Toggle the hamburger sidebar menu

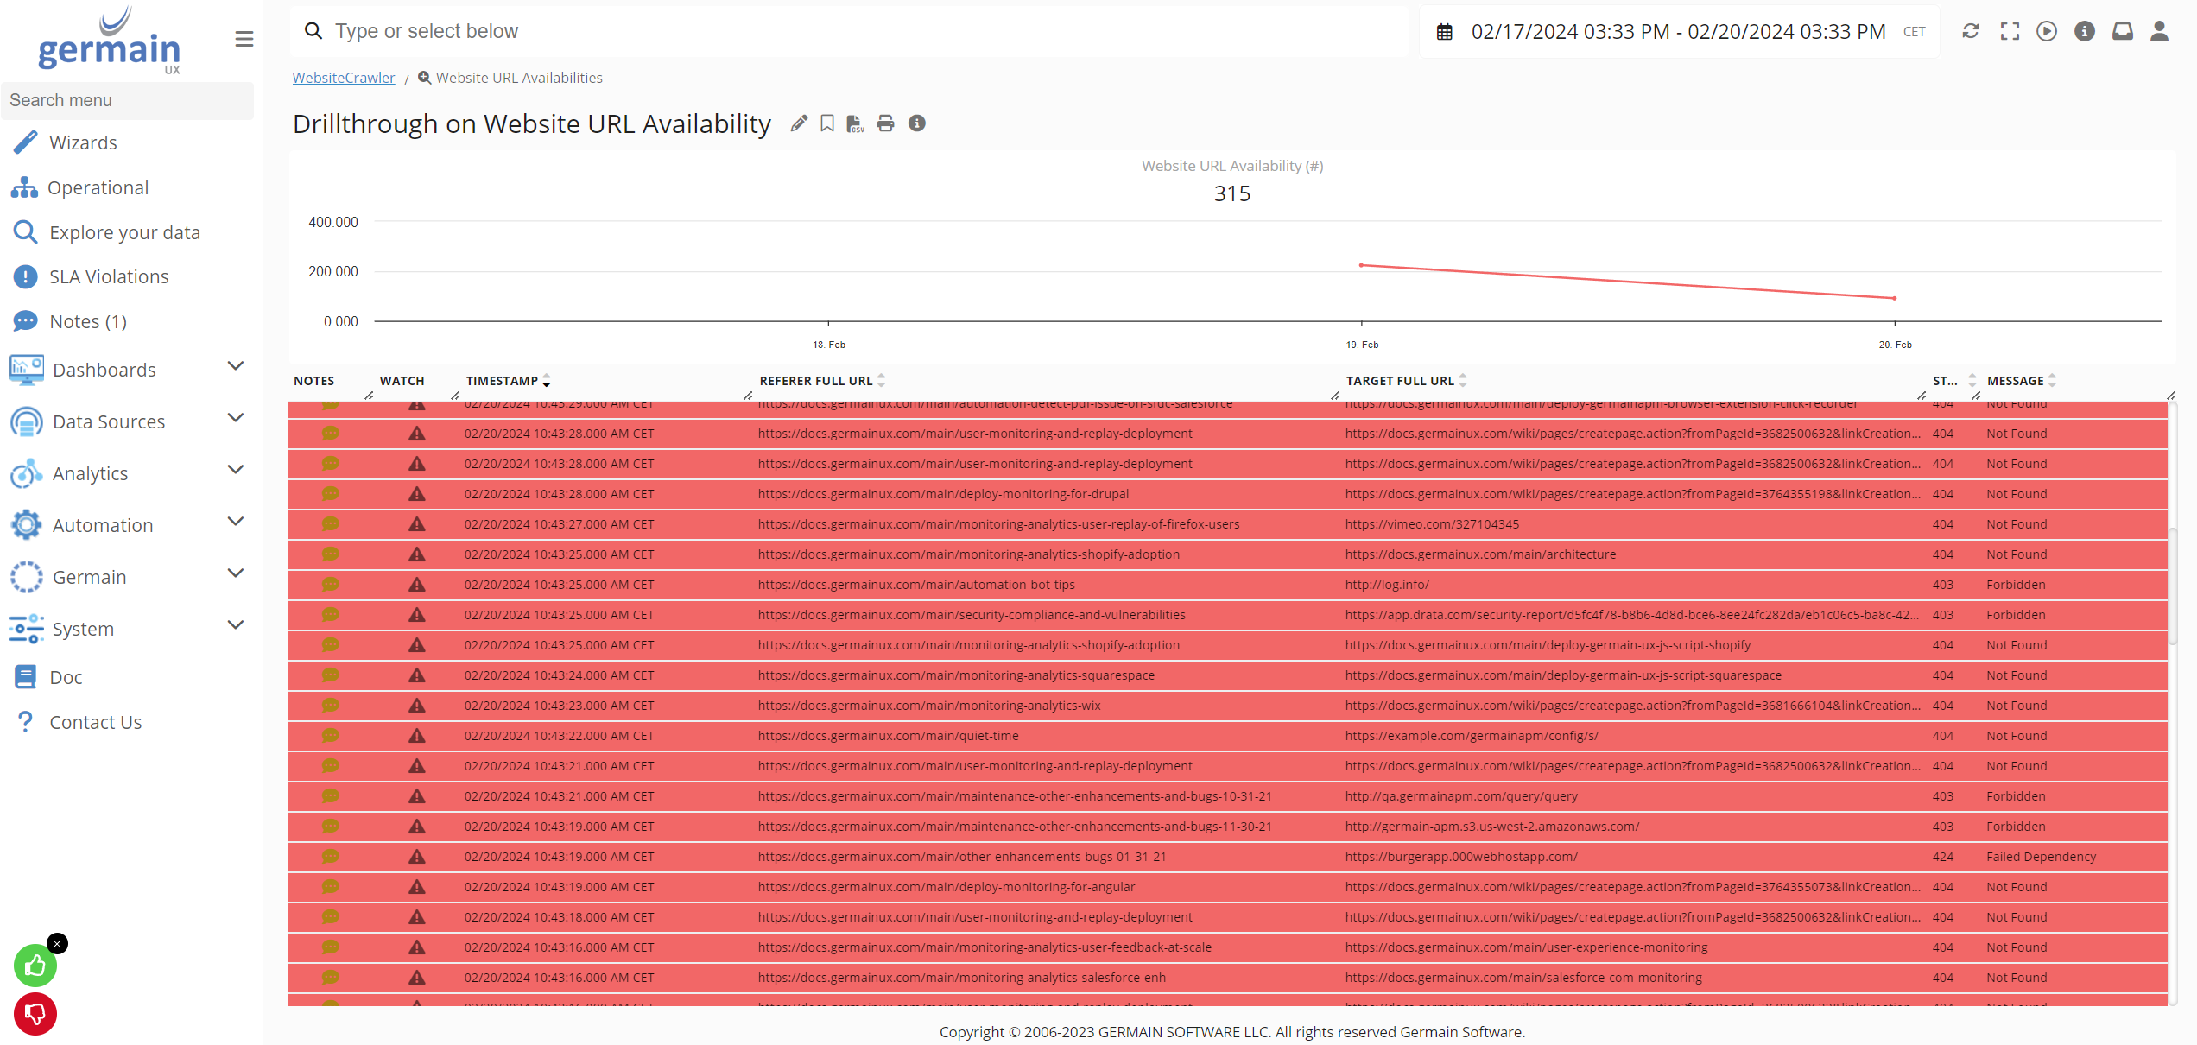244,39
